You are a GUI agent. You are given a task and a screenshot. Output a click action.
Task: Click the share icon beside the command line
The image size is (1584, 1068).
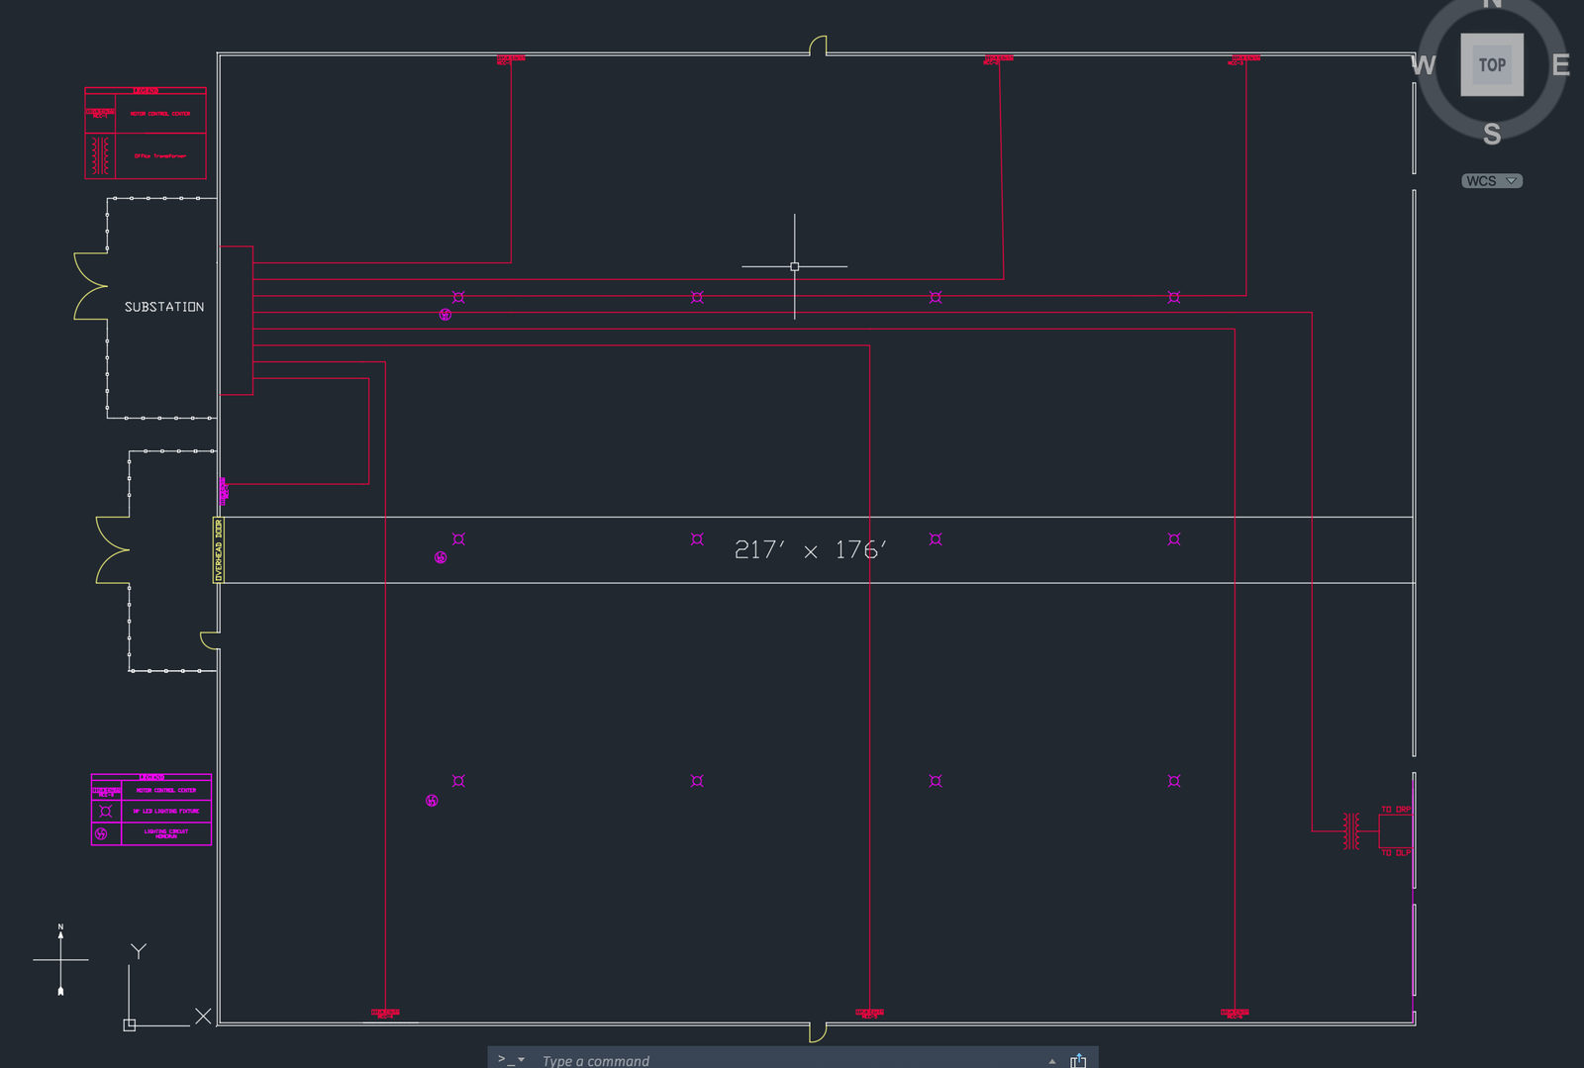[1078, 1060]
